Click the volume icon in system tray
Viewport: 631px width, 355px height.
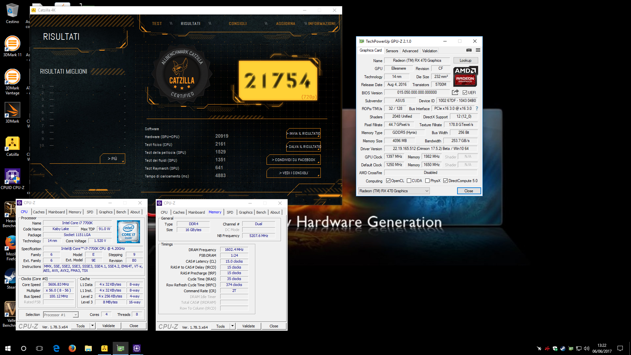587,348
